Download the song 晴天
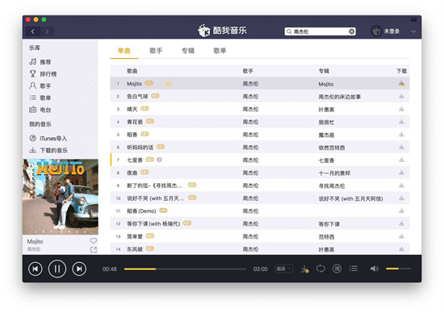Image resolution: width=444 pixels, height=312 pixels. [401, 109]
